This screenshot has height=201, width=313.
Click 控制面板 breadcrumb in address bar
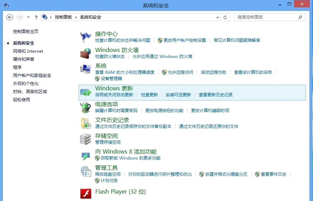coord(63,17)
